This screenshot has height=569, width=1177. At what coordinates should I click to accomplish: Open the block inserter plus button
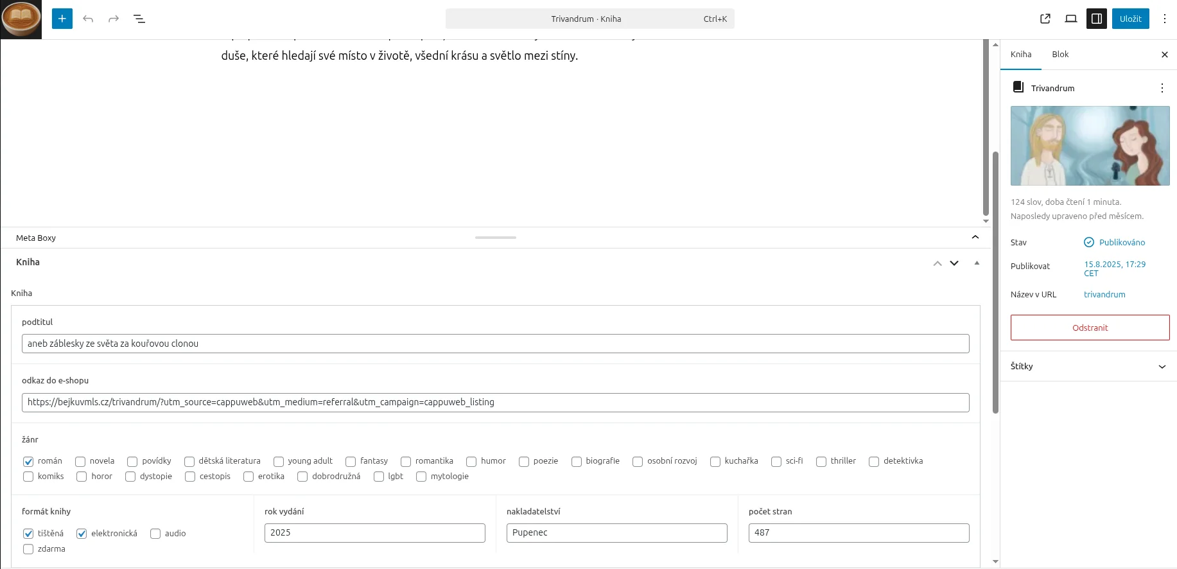62,19
